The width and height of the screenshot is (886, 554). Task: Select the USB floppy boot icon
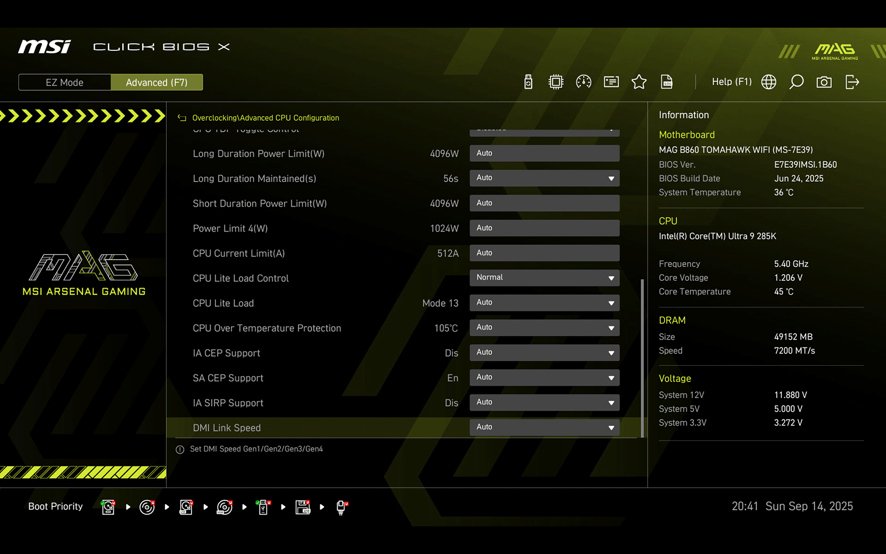coord(303,507)
